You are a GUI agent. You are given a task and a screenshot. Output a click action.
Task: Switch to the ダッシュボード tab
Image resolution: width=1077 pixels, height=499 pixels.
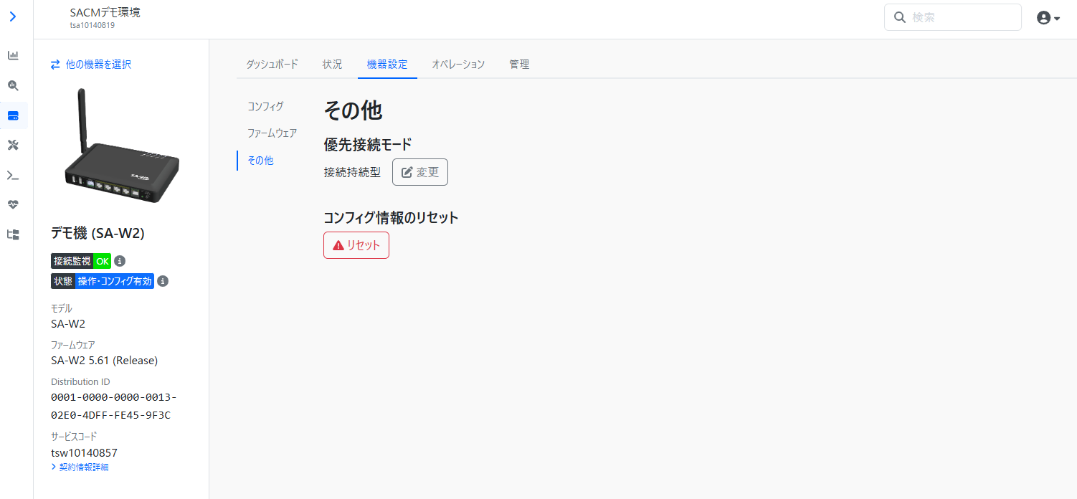(x=272, y=65)
